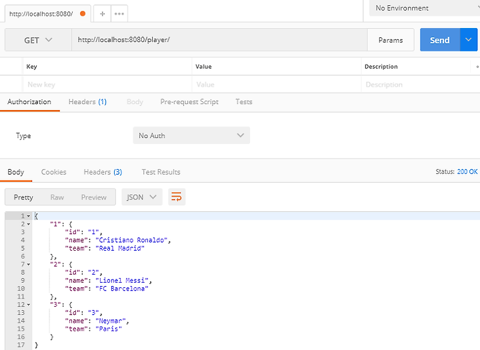Switch to the Authorization tab
Image resolution: width=480 pixels, height=350 pixels.
click(29, 101)
